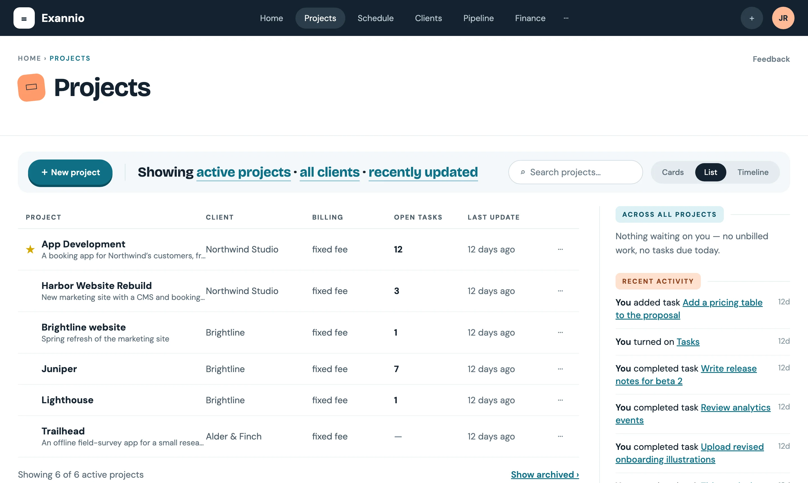Open 'Add a pricing table to the proposal' task
This screenshot has height=483, width=808.
pyautogui.click(x=689, y=309)
